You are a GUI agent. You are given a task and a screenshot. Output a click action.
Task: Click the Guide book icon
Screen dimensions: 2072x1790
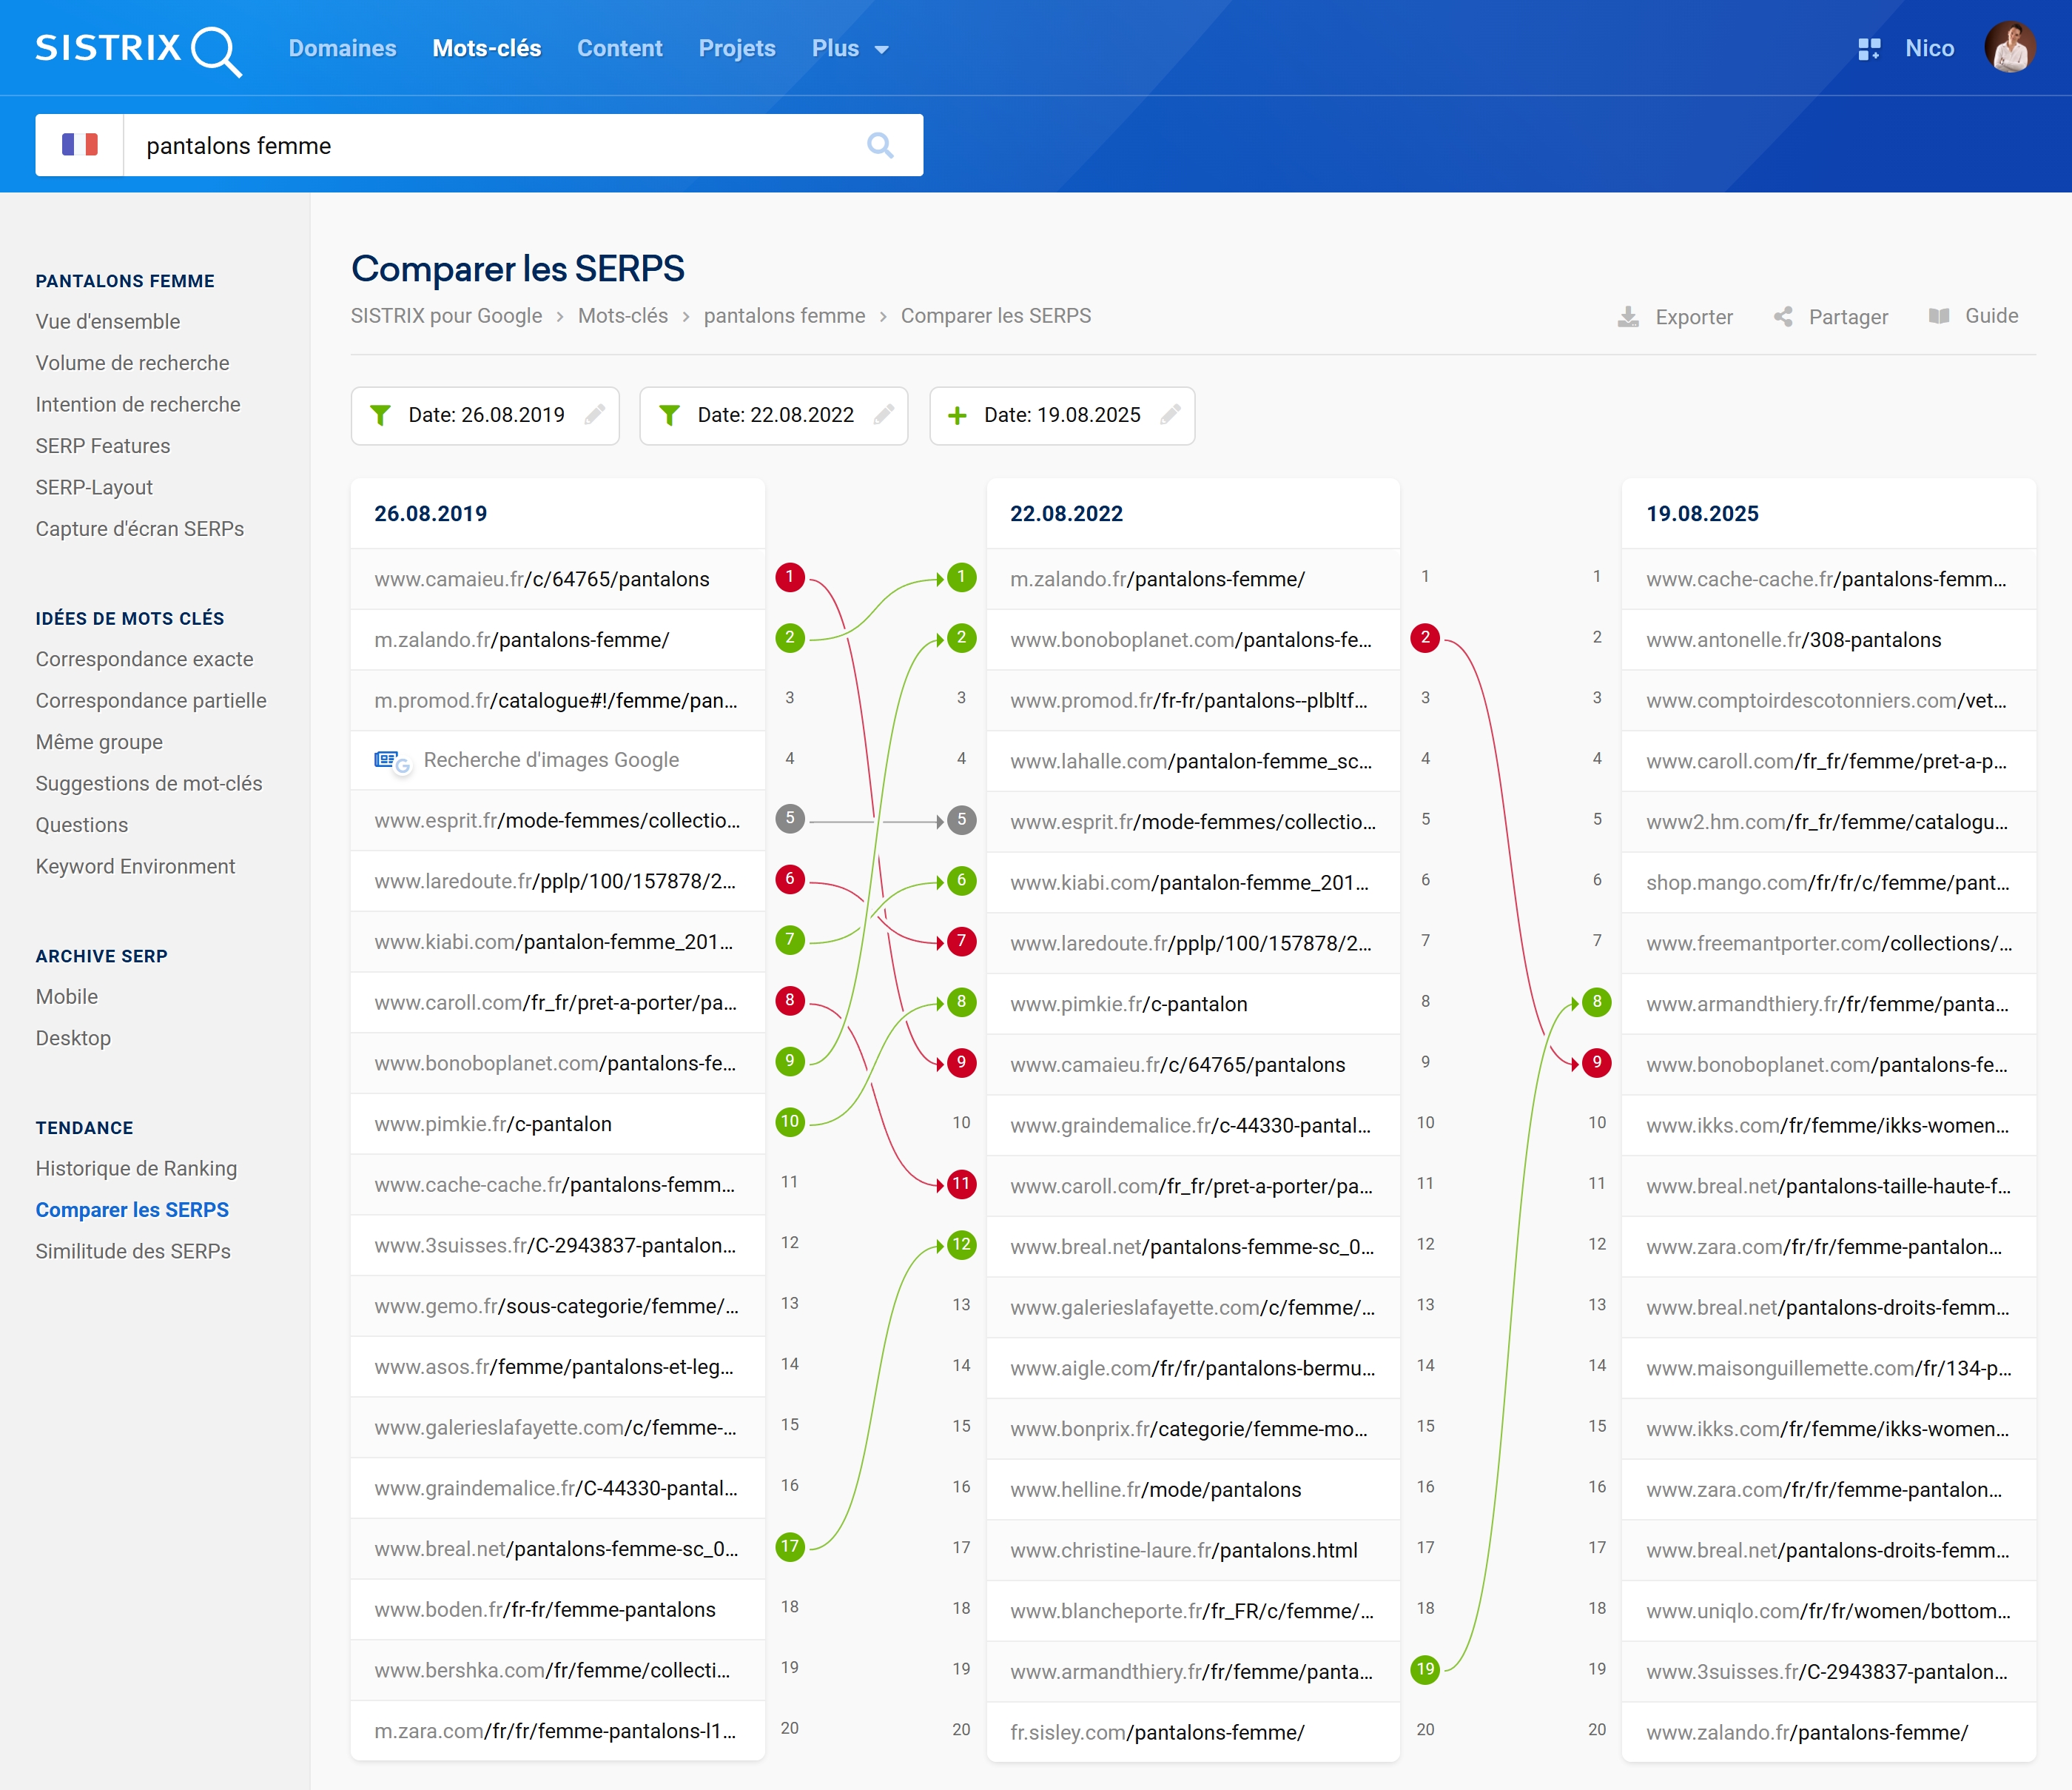(1939, 316)
